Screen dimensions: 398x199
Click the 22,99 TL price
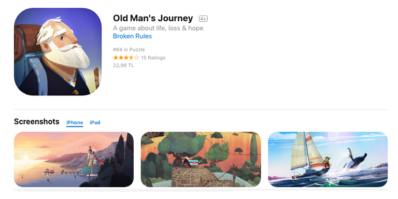click(123, 65)
